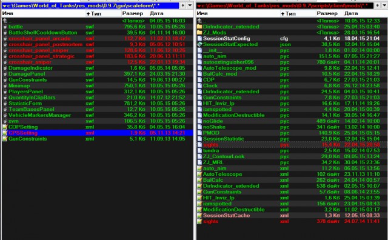
Task: Click the SessionStatConfig cfg file icon
Action: [x=199, y=39]
